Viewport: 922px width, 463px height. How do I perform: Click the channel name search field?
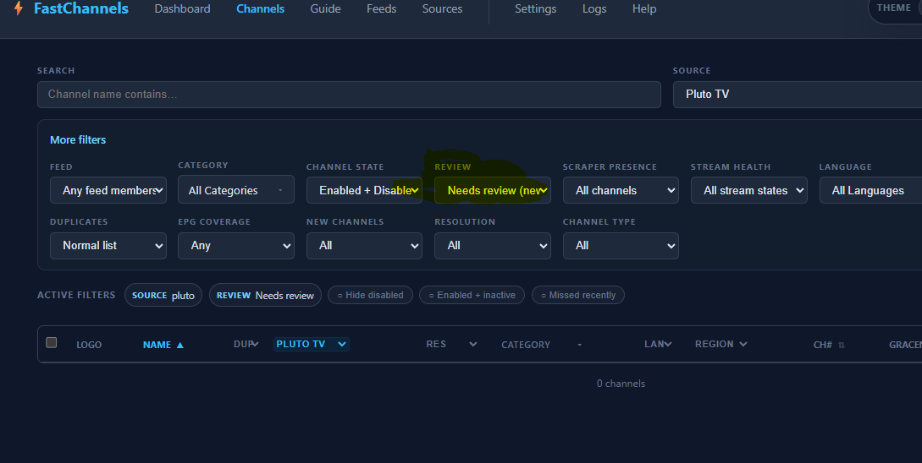(x=349, y=95)
